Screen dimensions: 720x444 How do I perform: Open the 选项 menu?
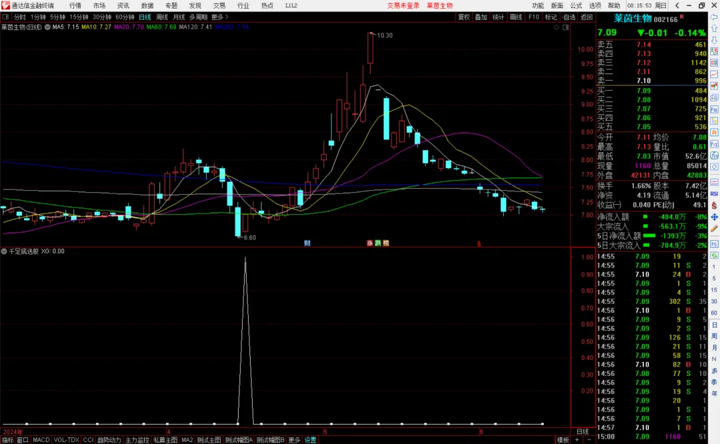point(595,5)
